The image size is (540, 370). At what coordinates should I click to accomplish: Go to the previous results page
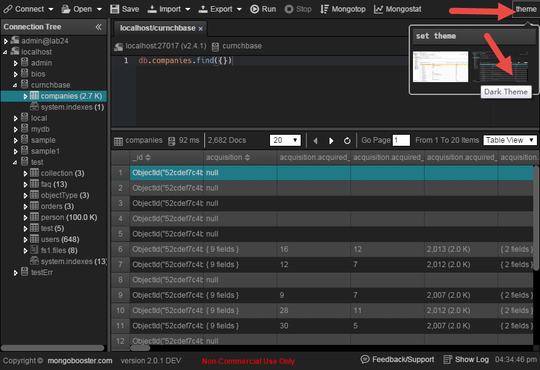pyautogui.click(x=315, y=141)
